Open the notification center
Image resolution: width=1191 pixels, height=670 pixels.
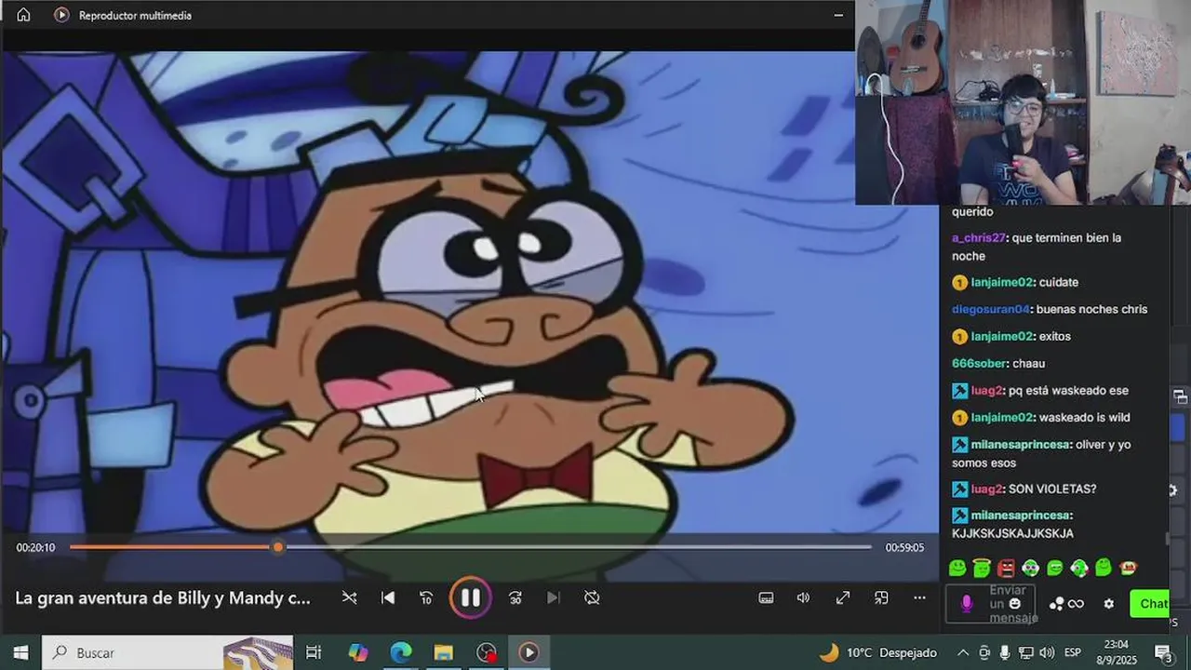pyautogui.click(x=1163, y=652)
